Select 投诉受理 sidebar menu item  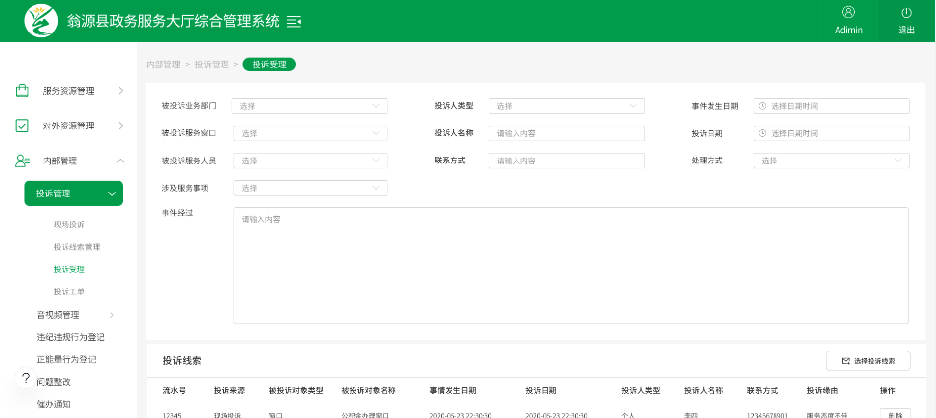pos(69,269)
